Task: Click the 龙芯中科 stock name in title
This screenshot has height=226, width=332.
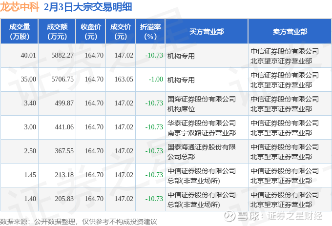Action: [x=20, y=7]
